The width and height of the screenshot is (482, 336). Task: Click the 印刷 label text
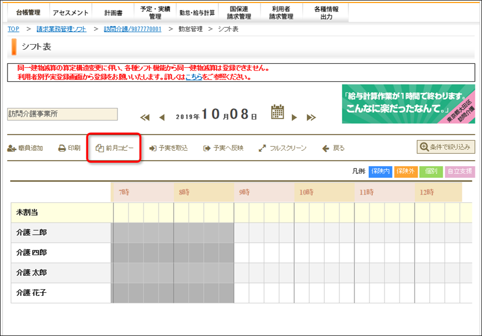[x=74, y=148]
